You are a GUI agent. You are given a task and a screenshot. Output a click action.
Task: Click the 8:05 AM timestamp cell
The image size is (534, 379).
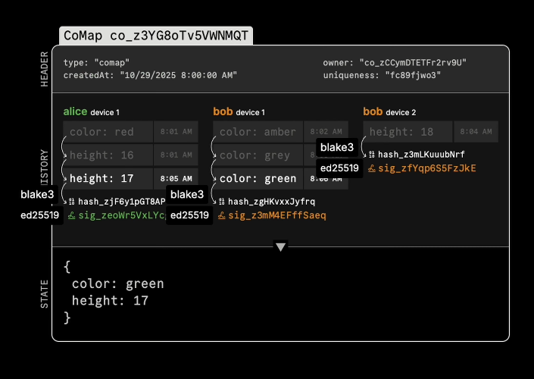[176, 179]
